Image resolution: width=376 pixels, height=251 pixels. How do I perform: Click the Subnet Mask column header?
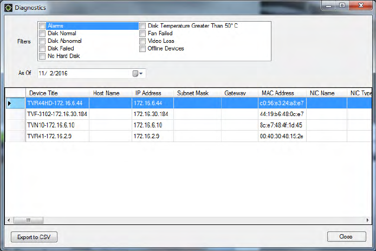point(197,93)
